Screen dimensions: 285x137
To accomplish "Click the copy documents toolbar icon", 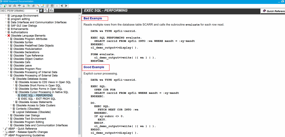I will click(34, 6).
